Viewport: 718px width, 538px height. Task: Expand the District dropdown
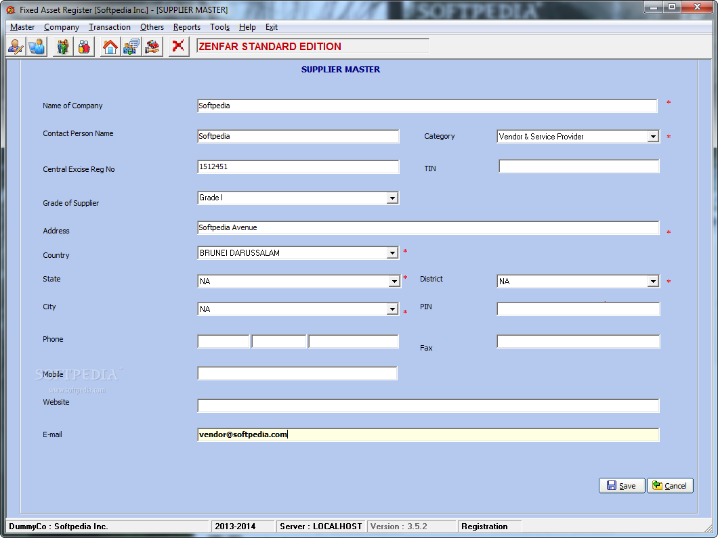653,282
